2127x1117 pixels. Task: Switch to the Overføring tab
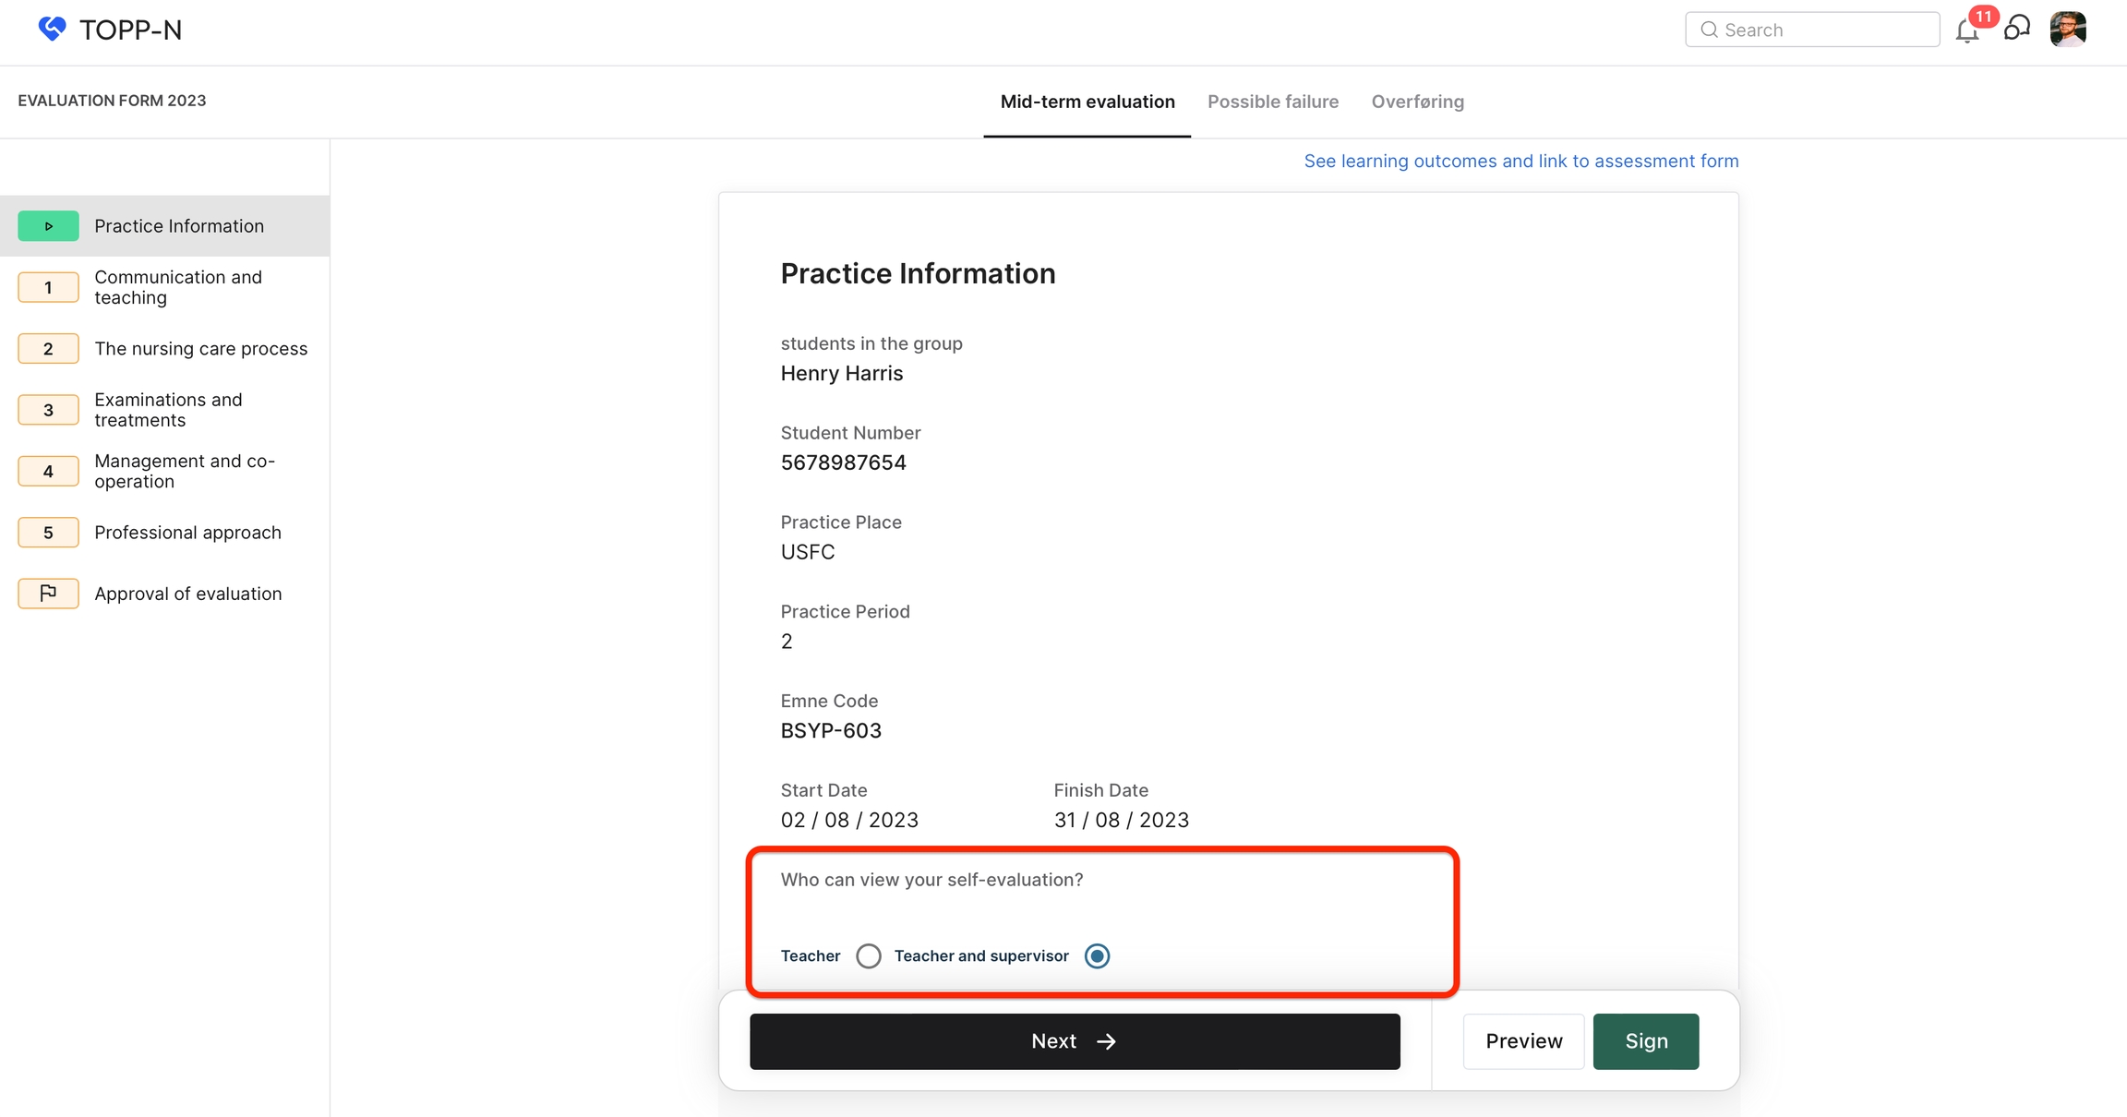(1417, 102)
